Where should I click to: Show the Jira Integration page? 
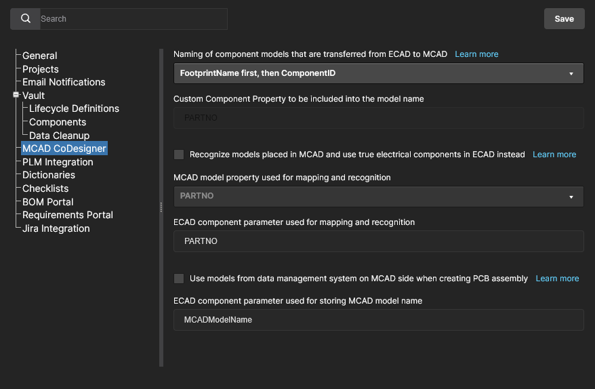(x=56, y=228)
